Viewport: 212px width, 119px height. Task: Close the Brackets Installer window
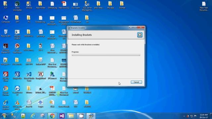141,27
